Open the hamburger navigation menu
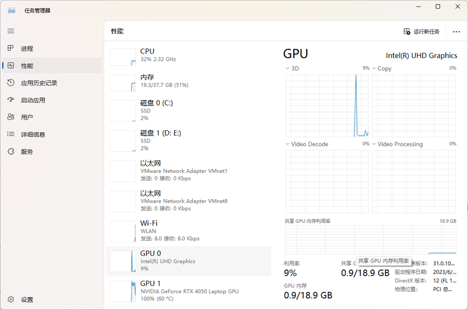This screenshot has width=468, height=310. coord(11,31)
